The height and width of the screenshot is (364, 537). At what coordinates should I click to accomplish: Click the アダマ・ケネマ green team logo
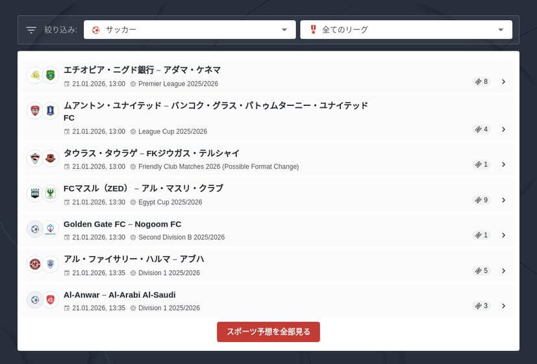click(x=51, y=75)
